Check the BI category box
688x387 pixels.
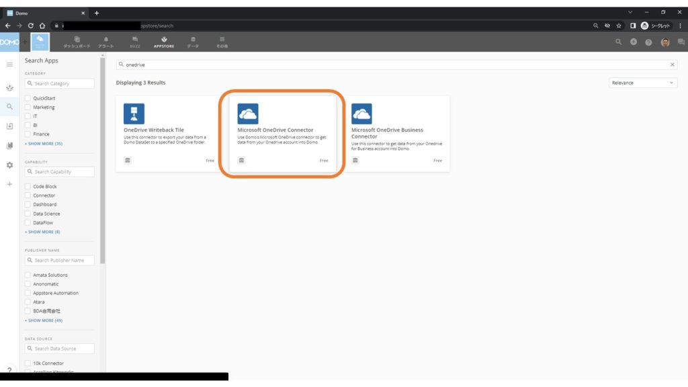pos(28,125)
